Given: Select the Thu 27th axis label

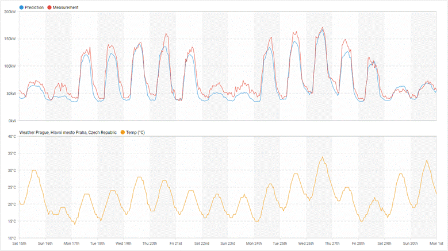Looking at the screenshot, I should [x=332, y=244].
